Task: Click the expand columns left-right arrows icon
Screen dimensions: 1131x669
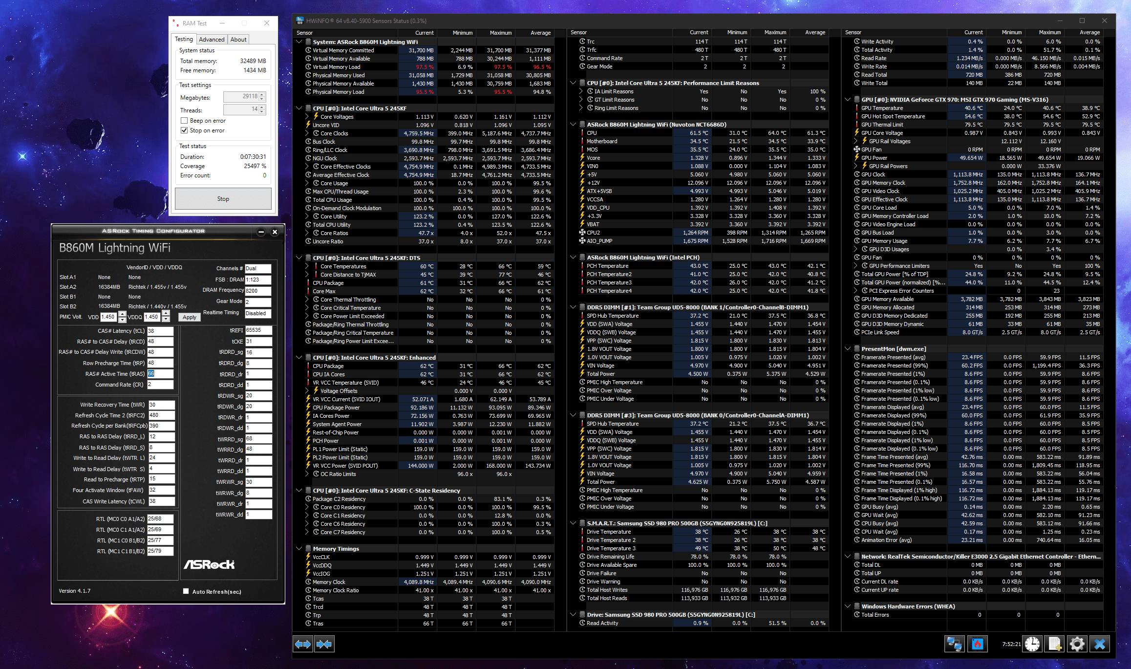Action: coord(302,644)
